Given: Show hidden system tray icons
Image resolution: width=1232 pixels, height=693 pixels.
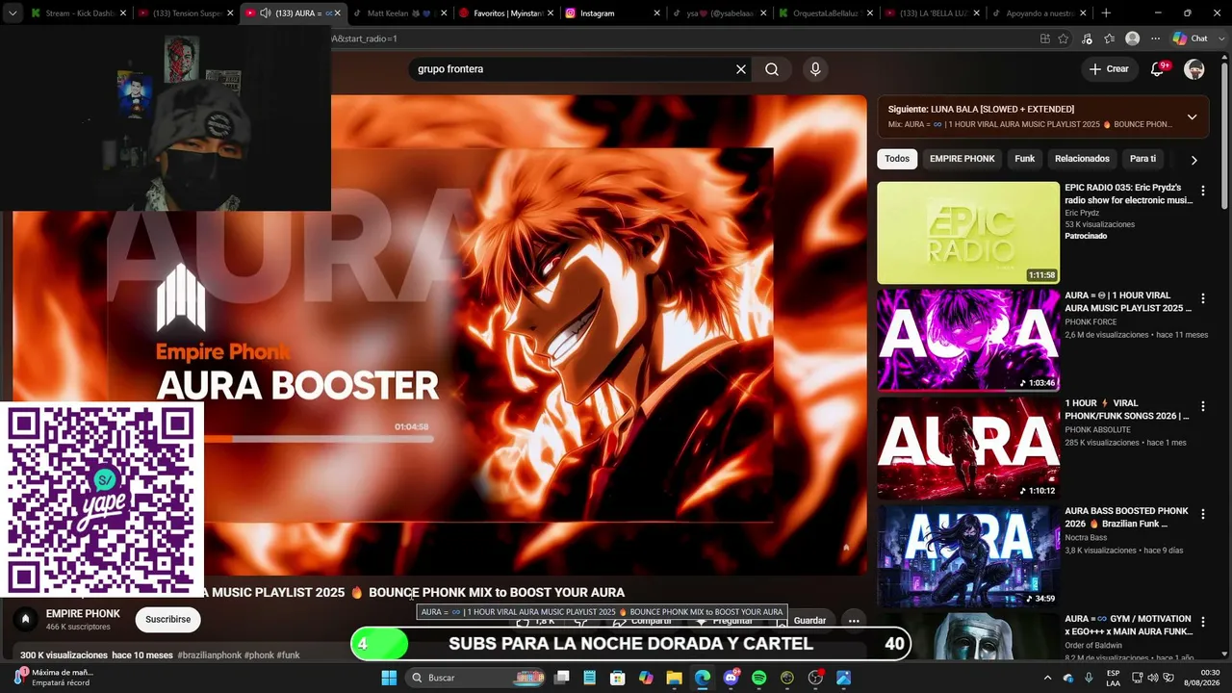Looking at the screenshot, I should click(x=1047, y=678).
